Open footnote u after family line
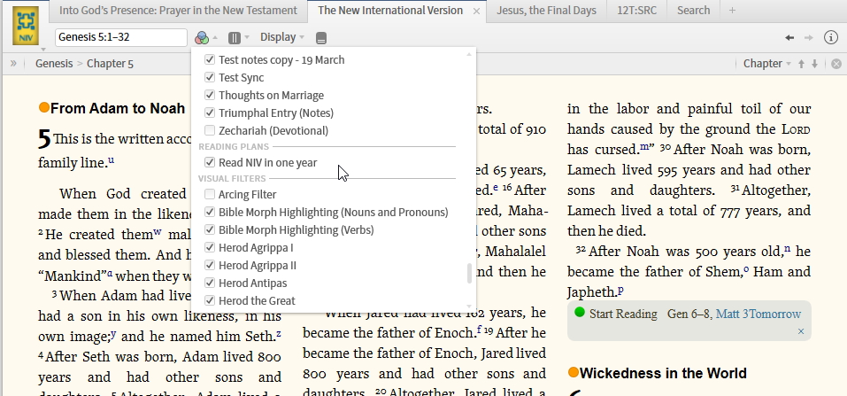Viewport: 847px width, 396px height. tap(112, 160)
